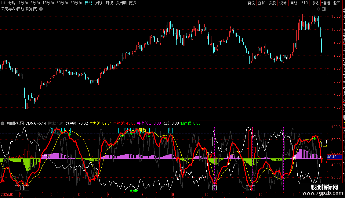Select the 日线 daily chart tab

(89, 3)
